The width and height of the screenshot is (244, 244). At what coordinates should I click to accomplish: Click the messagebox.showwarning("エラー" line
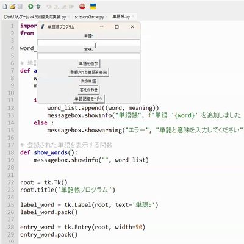click(x=145, y=131)
